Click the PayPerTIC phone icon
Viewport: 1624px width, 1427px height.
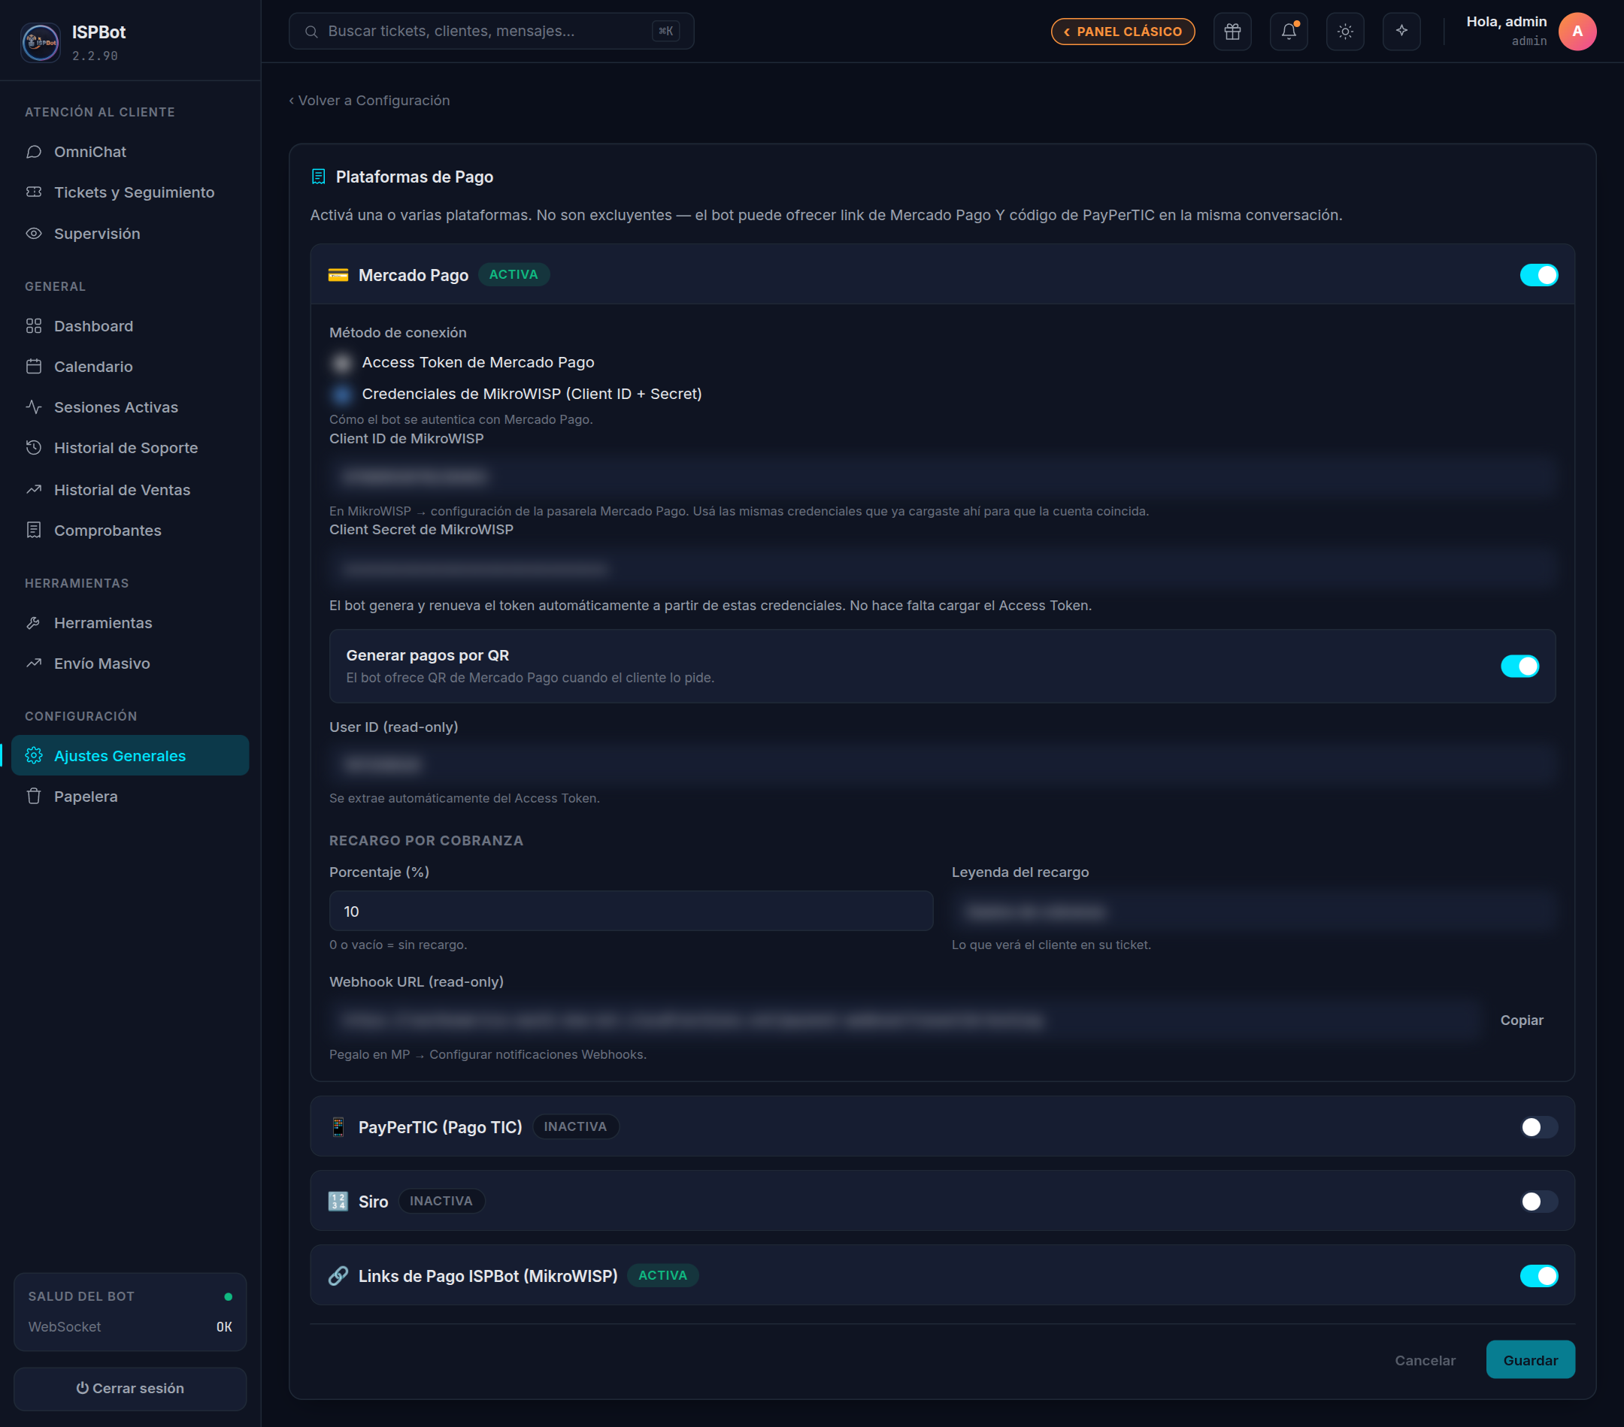338,1127
